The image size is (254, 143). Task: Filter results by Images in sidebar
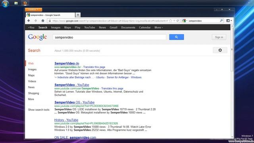[x=32, y=70]
